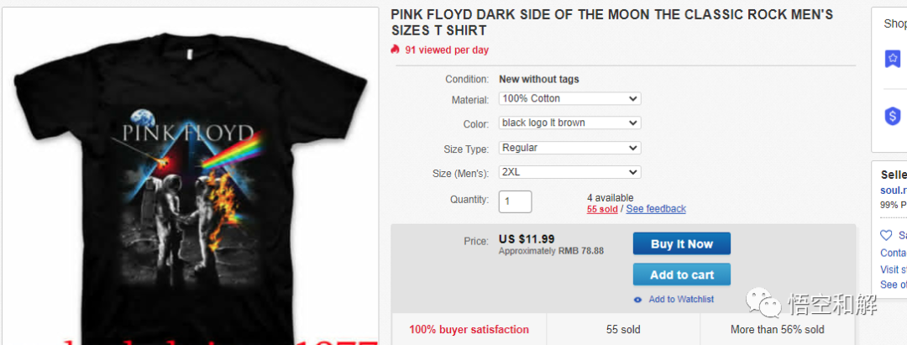The height and width of the screenshot is (345, 907).
Task: Click the blue star badge icon
Action: pyautogui.click(x=892, y=59)
